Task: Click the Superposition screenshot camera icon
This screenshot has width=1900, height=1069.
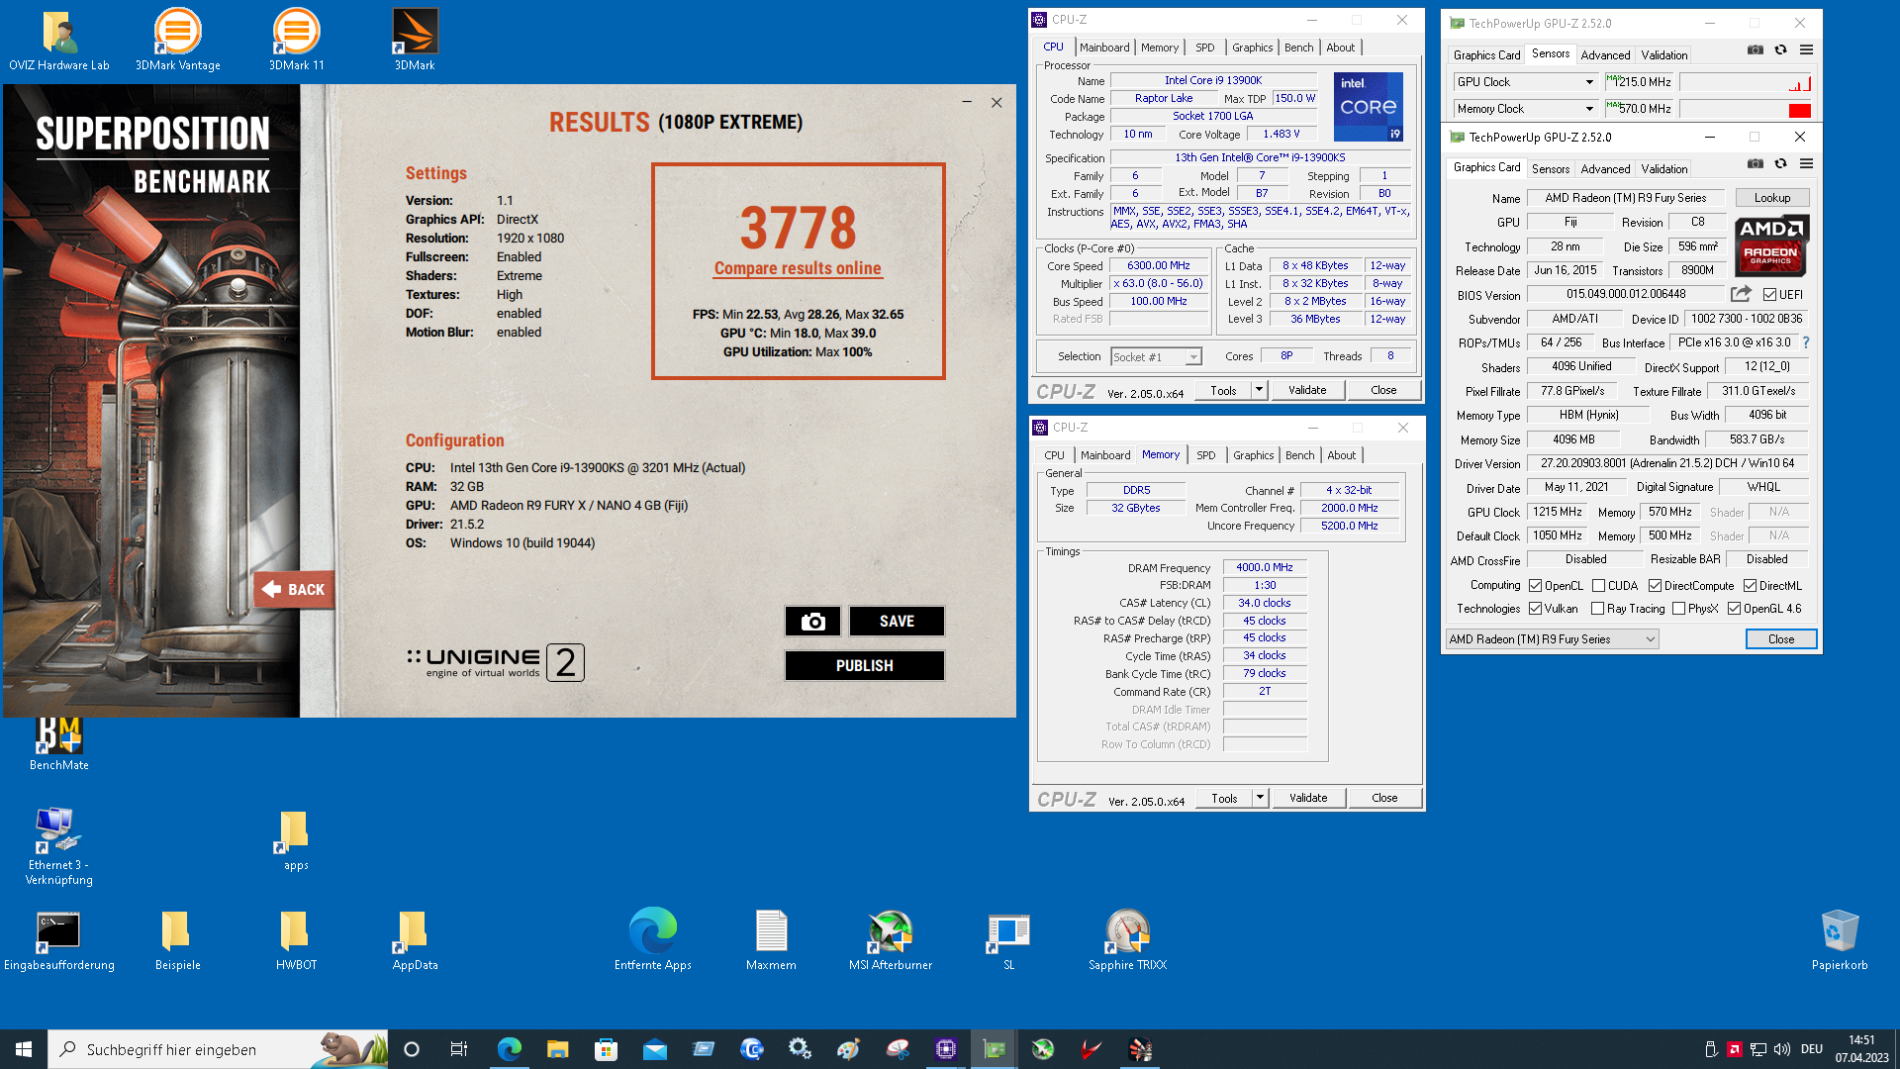Action: pos(812,622)
